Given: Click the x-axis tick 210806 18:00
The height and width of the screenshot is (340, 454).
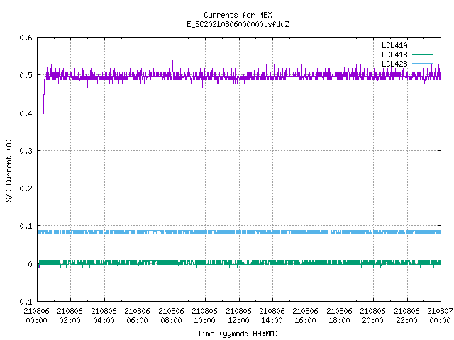Looking at the screenshot, I should (339, 316).
